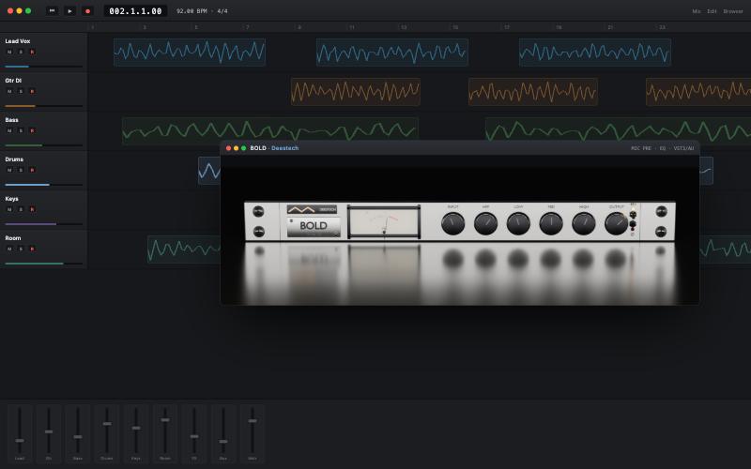The height and width of the screenshot is (469, 751).
Task: Mute the Drums track
Action: coord(9,170)
